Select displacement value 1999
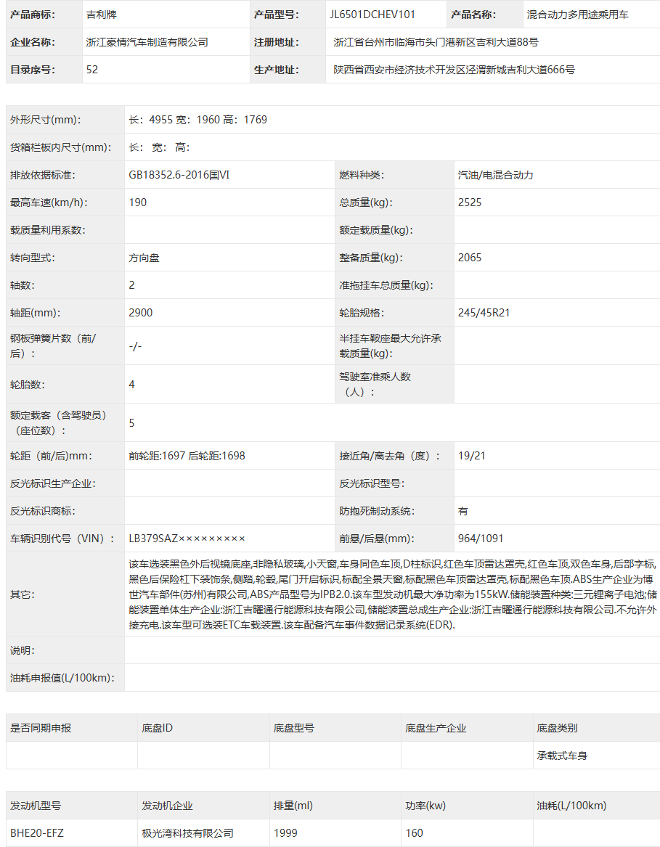The width and height of the screenshot is (660, 847). click(285, 833)
